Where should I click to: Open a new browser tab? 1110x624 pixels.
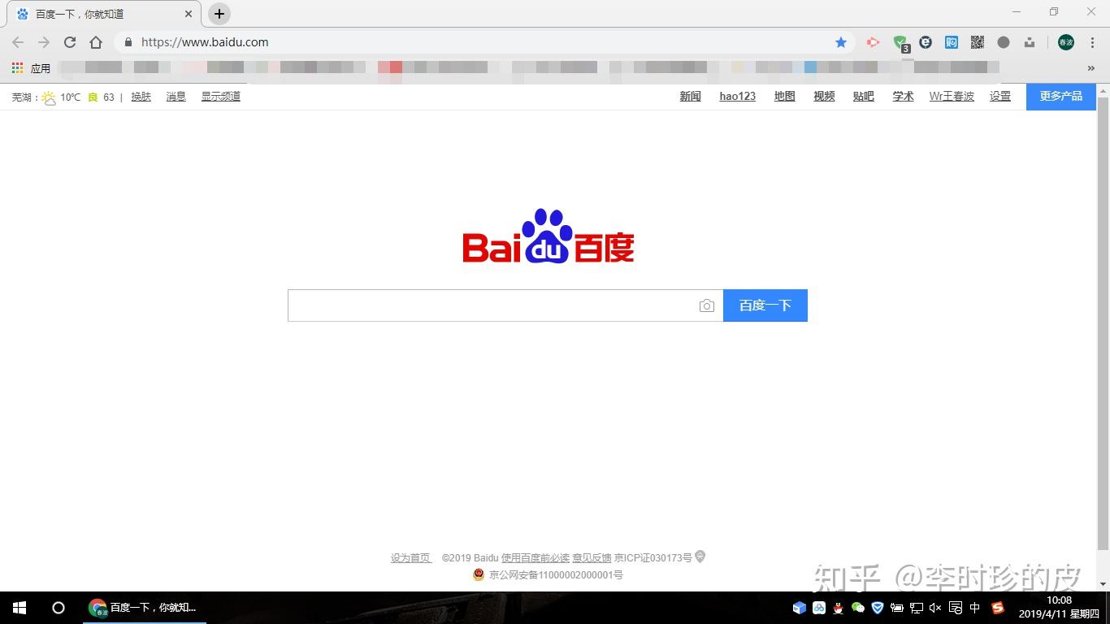click(x=219, y=14)
